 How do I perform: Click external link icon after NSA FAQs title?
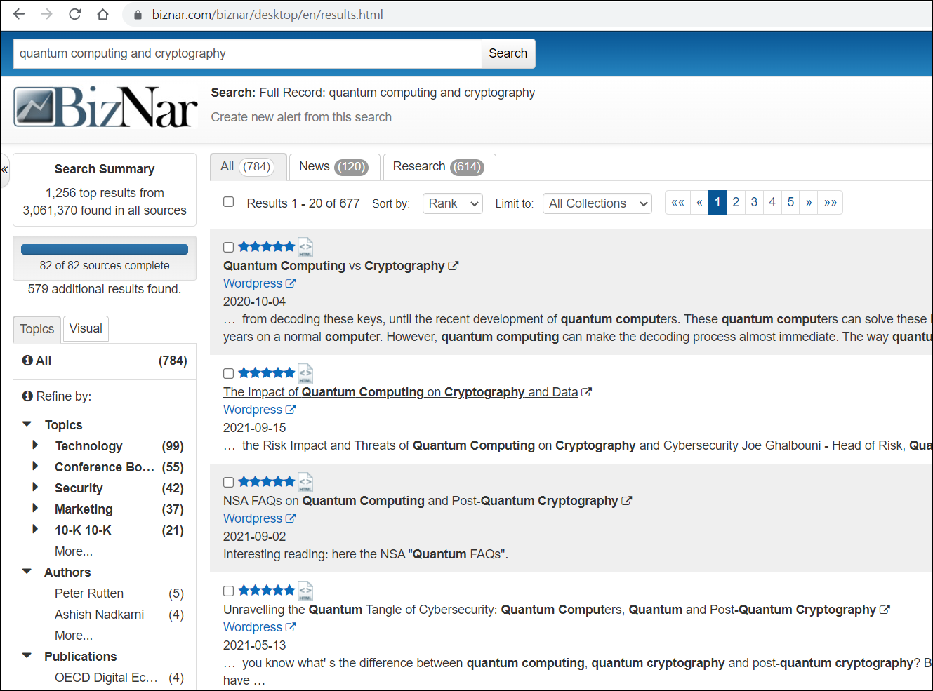627,501
